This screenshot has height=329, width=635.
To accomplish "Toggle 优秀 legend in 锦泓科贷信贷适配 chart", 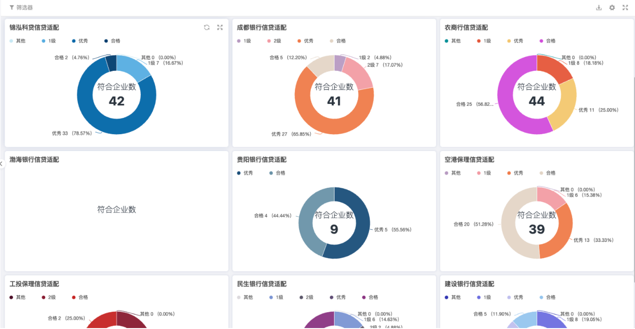I will coord(80,41).
